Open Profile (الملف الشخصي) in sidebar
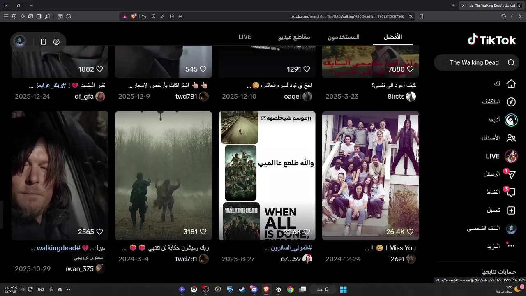 click(x=491, y=229)
